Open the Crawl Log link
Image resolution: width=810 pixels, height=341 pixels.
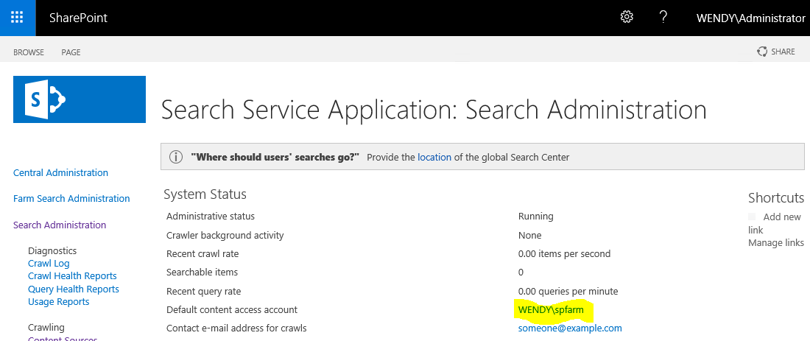coord(49,264)
